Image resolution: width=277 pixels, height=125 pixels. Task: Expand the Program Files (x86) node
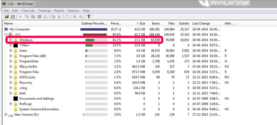point(11,56)
